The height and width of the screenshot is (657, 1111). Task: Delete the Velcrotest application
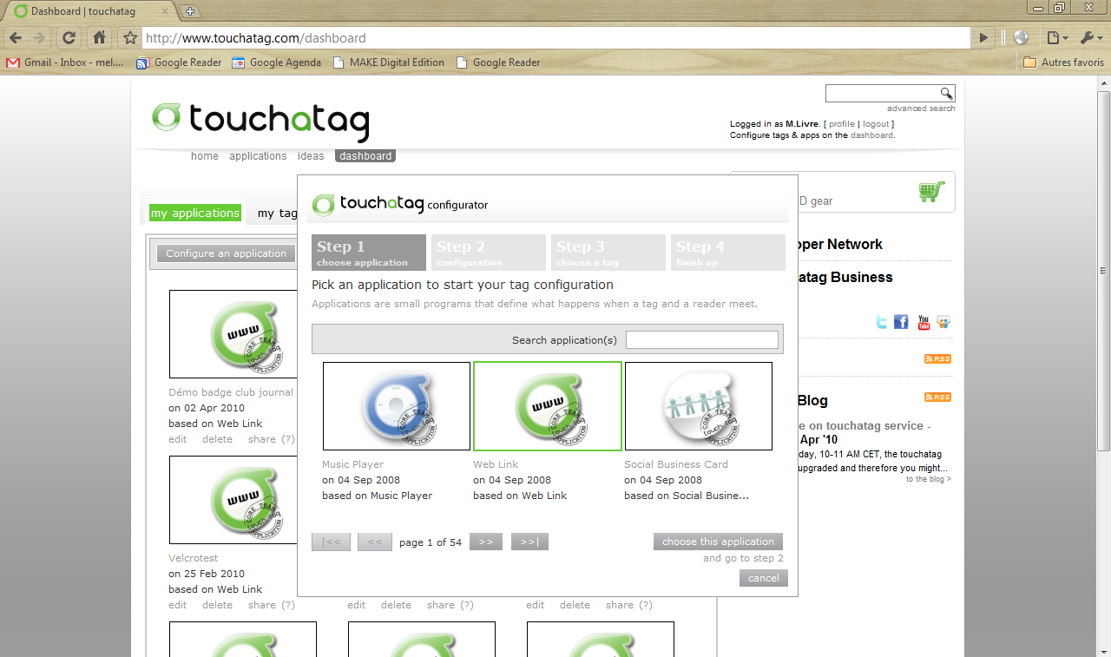click(x=218, y=605)
